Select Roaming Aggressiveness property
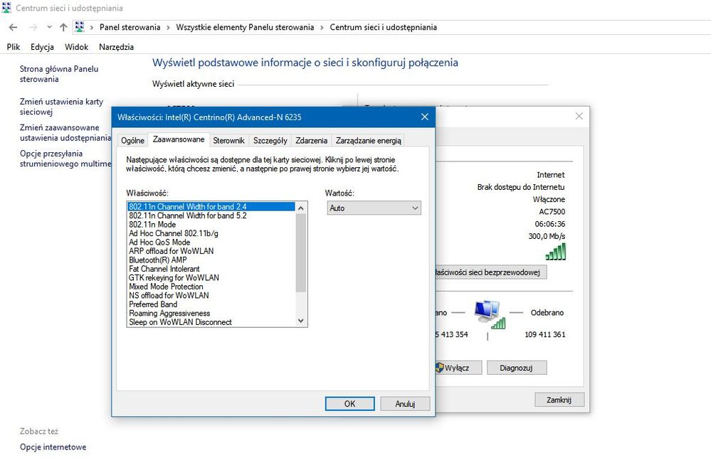This screenshot has width=711, height=458. 169,314
